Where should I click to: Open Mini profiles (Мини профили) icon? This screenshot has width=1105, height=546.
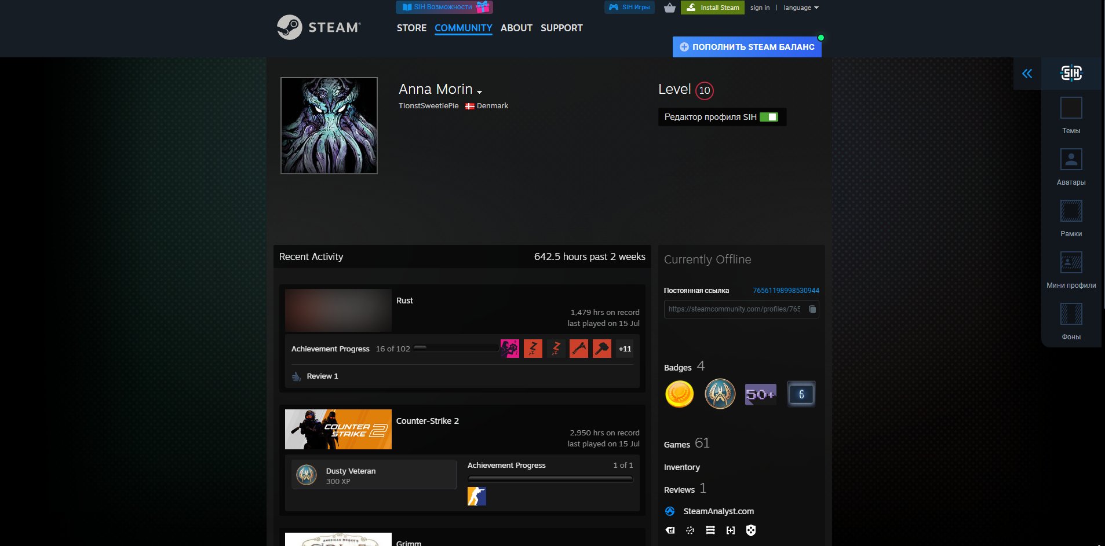(x=1071, y=262)
